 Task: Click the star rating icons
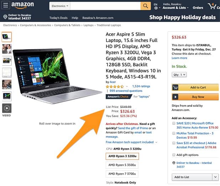115,87
